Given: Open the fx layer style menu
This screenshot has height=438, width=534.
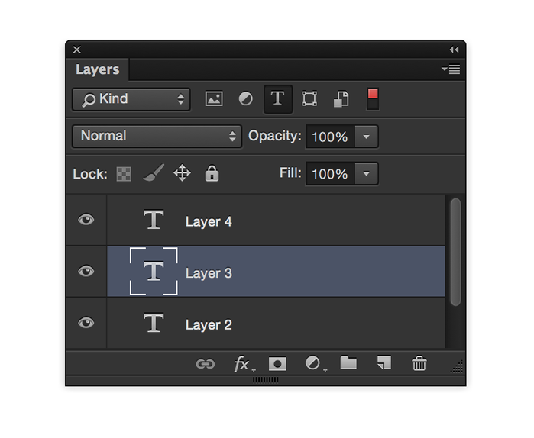Looking at the screenshot, I should [x=242, y=364].
